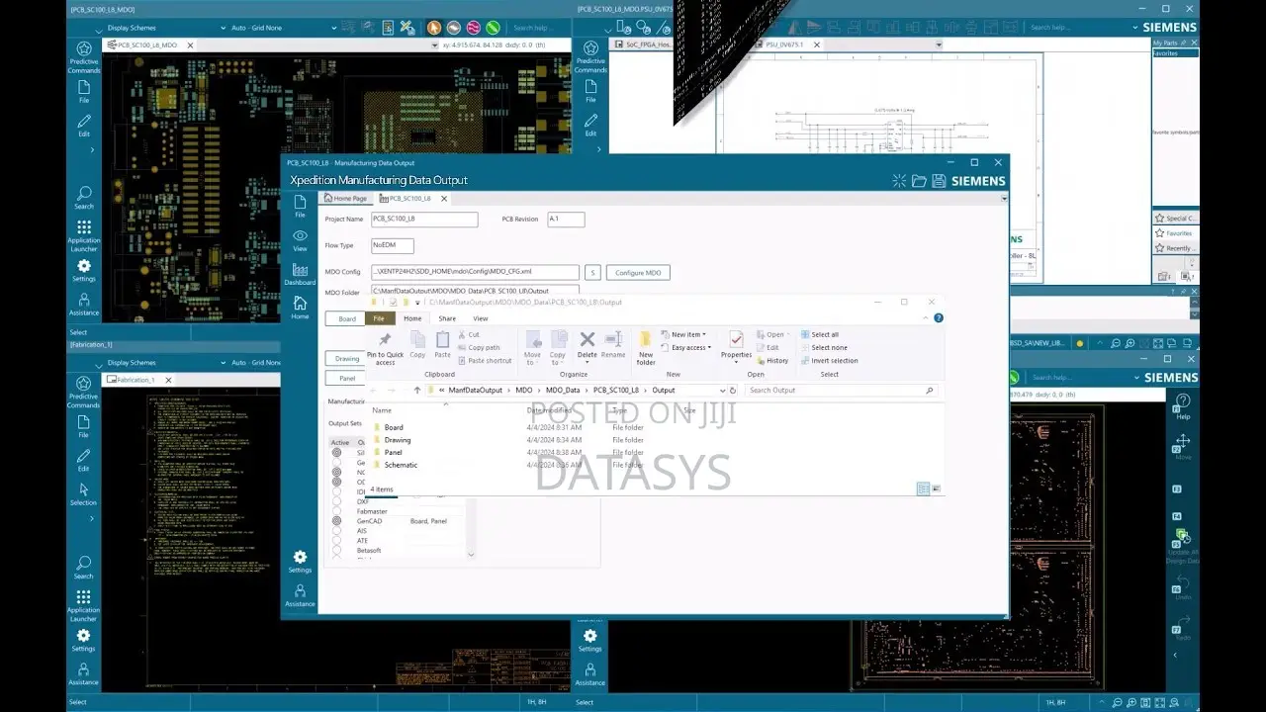Toggle Active radio for ATE output row

pyautogui.click(x=336, y=540)
